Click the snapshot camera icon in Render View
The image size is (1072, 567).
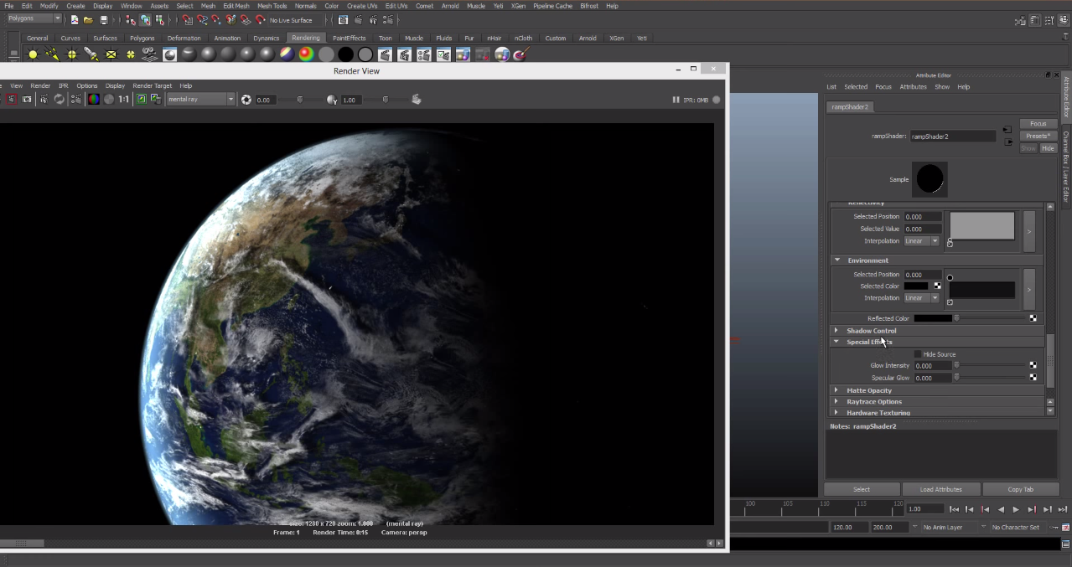click(x=27, y=100)
